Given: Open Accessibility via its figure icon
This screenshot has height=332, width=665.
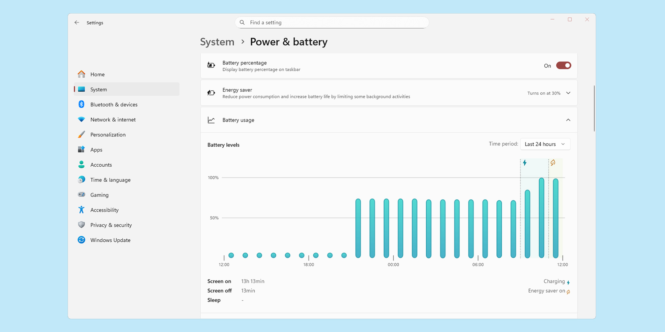Looking at the screenshot, I should pyautogui.click(x=81, y=209).
